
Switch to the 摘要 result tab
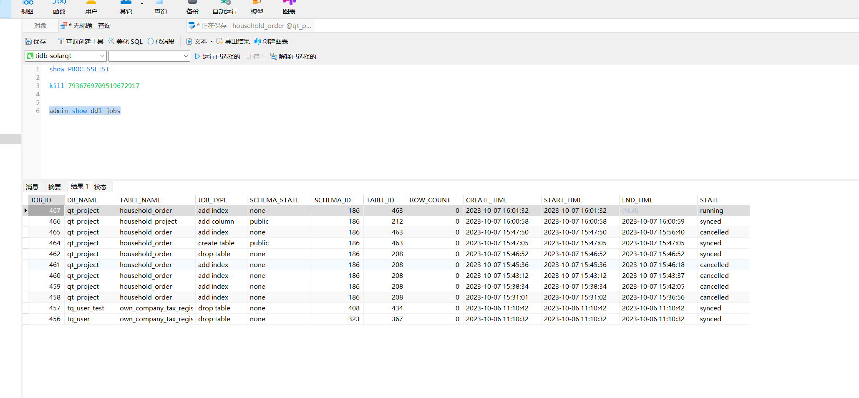(x=55, y=187)
